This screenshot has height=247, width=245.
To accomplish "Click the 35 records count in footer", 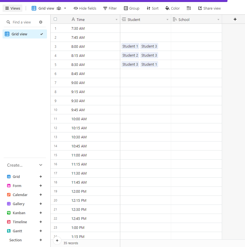I will (71, 243).
